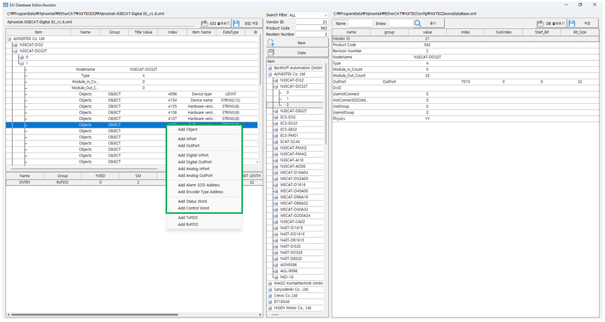Click the Device type cell

coord(202,94)
